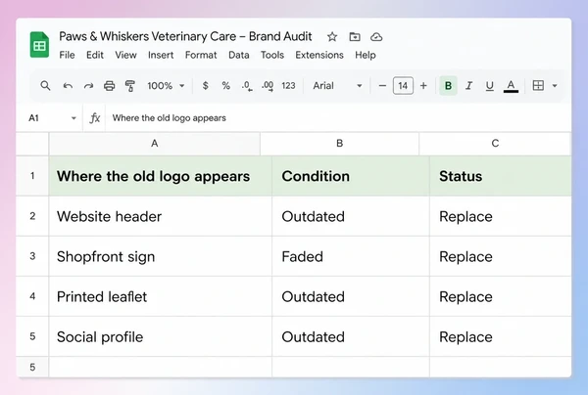Select column B header
Screen dimensions: 588x395
[339, 144]
